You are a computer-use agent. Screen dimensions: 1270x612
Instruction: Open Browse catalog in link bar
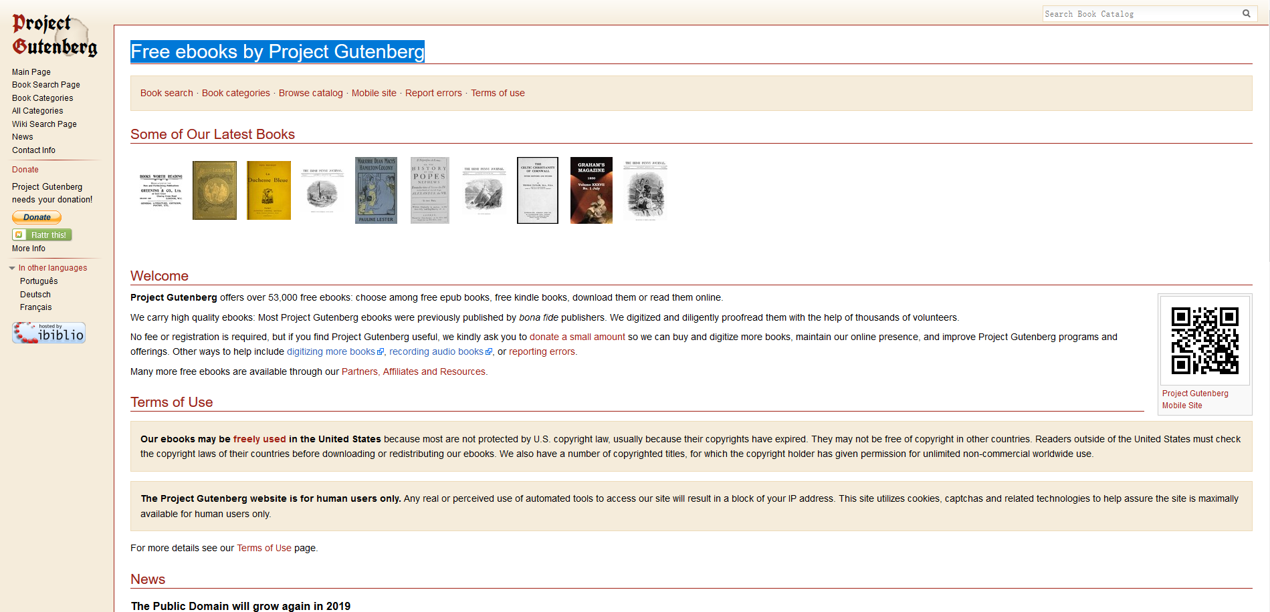[311, 93]
